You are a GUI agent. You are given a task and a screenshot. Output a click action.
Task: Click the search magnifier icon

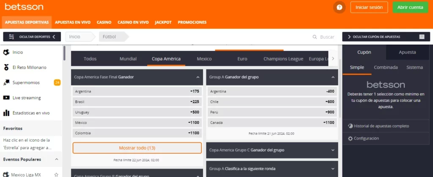tap(315, 37)
